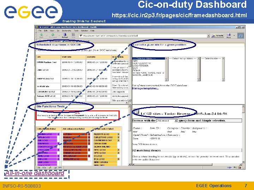Select LCG VERSION in problem list
254x190 pixels.
click(x=140, y=65)
